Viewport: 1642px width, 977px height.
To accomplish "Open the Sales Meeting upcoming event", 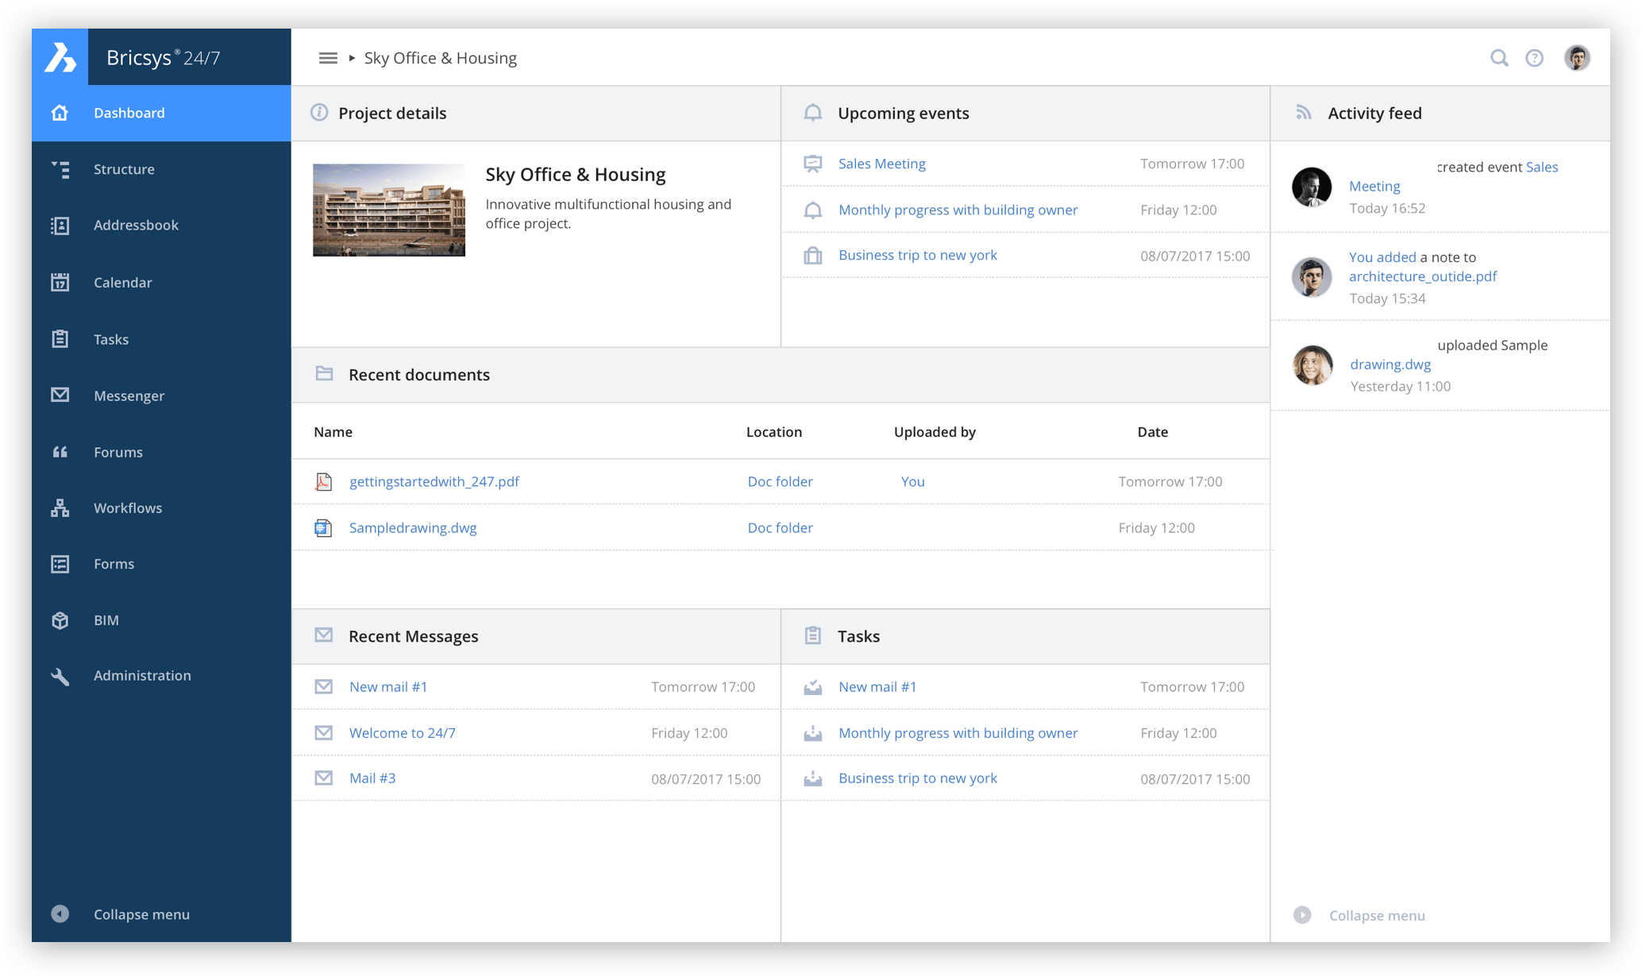I will point(881,164).
